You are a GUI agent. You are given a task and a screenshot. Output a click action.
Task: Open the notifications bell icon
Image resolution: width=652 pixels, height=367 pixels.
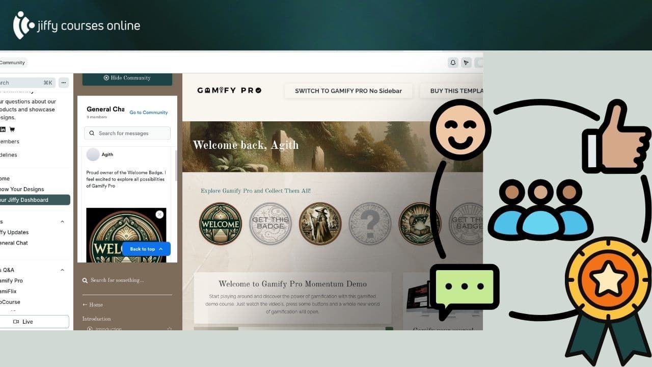pos(453,63)
